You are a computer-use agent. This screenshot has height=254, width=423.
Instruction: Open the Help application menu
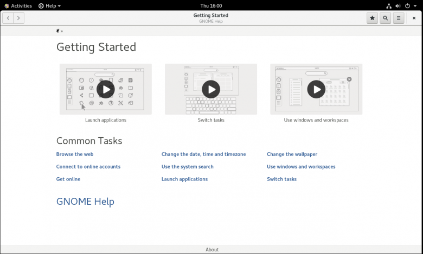click(x=50, y=5)
